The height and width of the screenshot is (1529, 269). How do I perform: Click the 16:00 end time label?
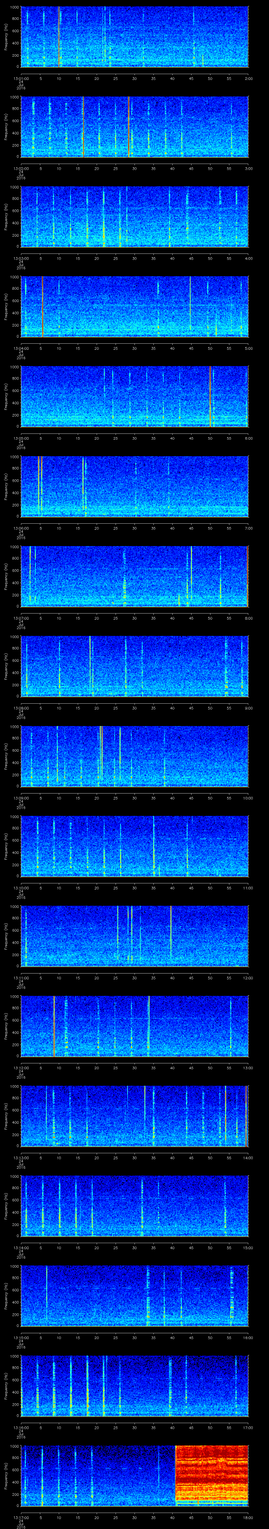[x=248, y=1338]
